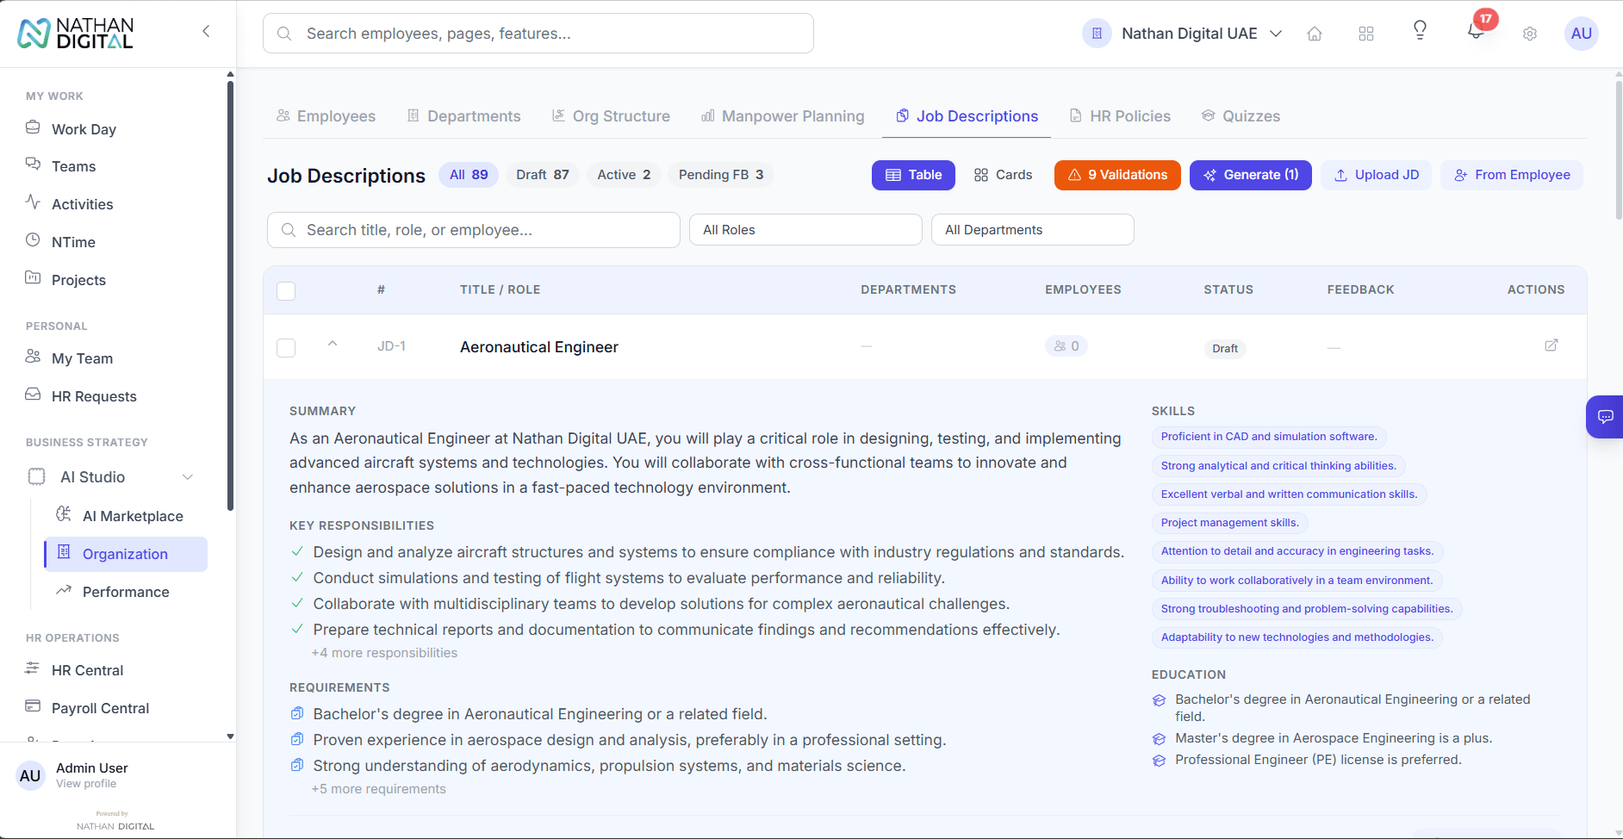Focus the global search employees field
Image resolution: width=1623 pixels, height=839 pixels.
(538, 34)
